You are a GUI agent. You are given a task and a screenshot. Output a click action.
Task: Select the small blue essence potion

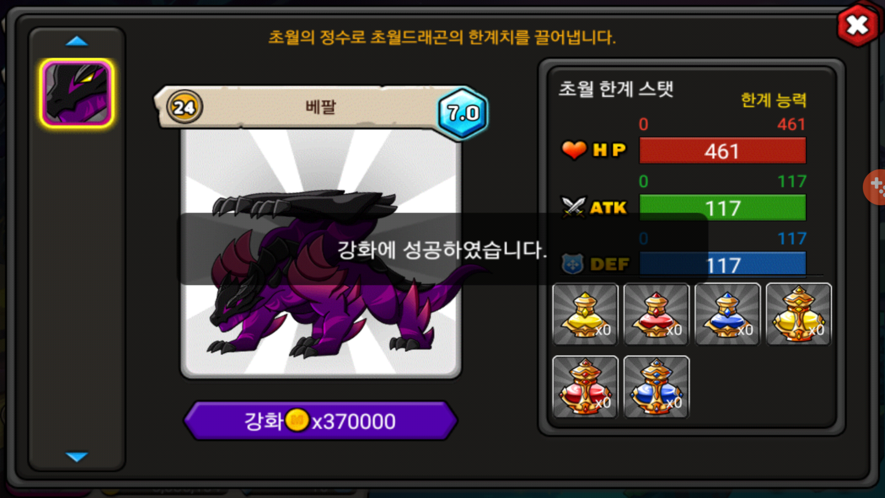coord(727,314)
